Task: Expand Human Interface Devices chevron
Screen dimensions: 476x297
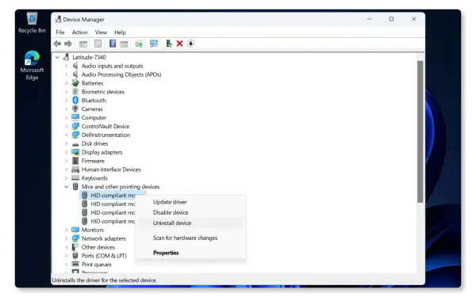Action: point(66,169)
